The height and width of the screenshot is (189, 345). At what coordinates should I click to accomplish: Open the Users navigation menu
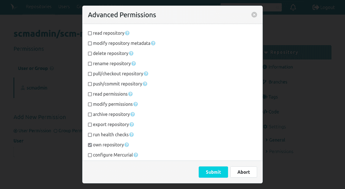tap(64, 6)
